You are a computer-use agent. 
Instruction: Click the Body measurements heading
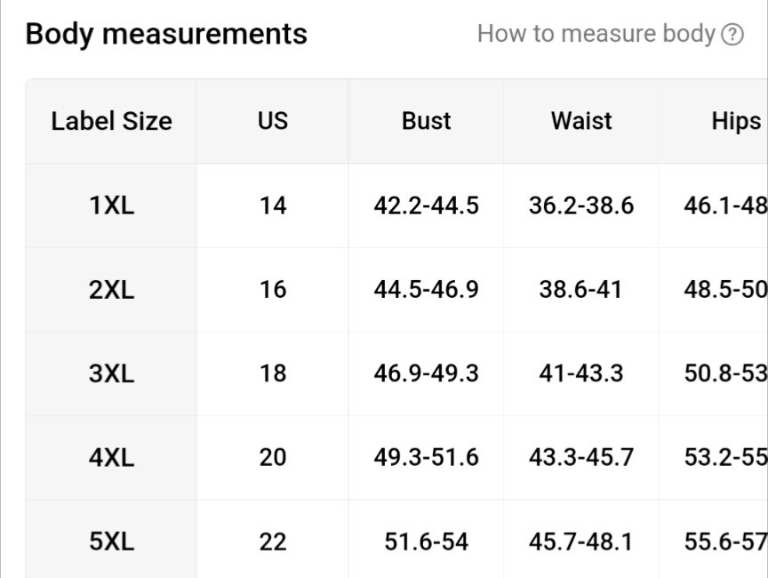pyautogui.click(x=166, y=34)
